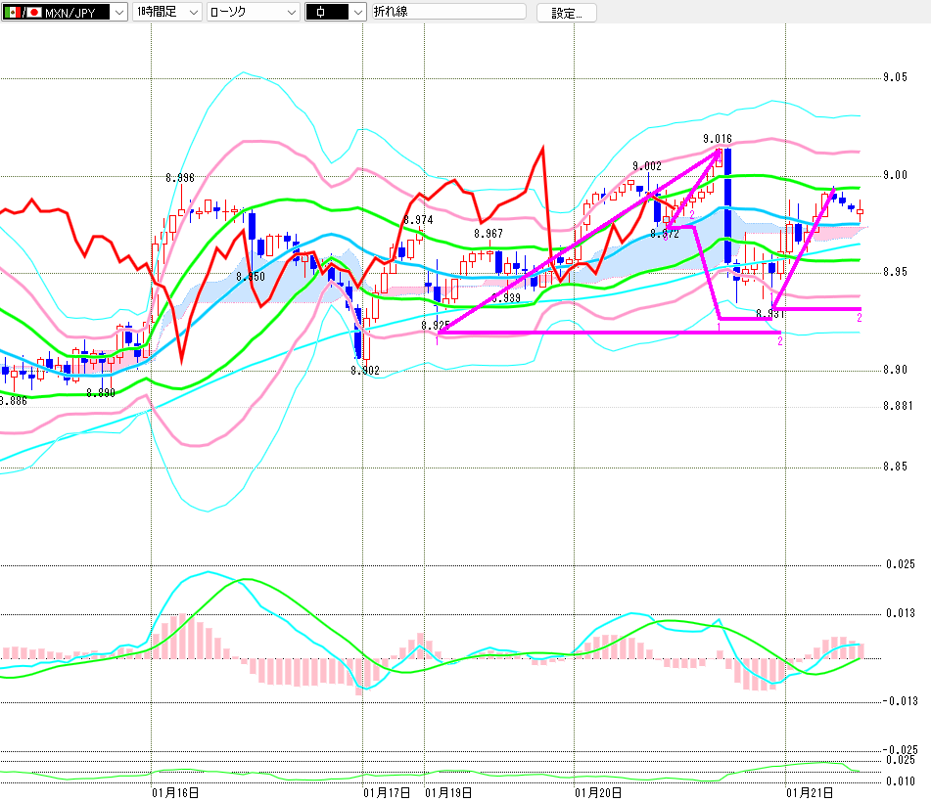Screen dimensions: 931x802
Task: Click the tall blue candle below 9.016
Action: tap(727, 205)
